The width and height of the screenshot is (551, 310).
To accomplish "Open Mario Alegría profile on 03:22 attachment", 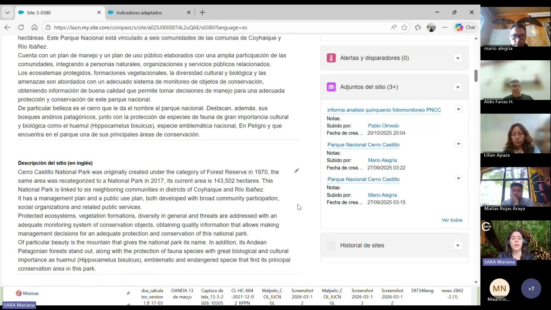I will [x=382, y=160].
